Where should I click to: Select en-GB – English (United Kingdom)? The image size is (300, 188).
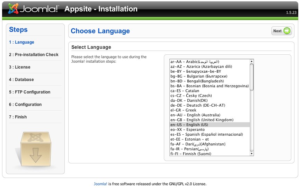pos(210,120)
